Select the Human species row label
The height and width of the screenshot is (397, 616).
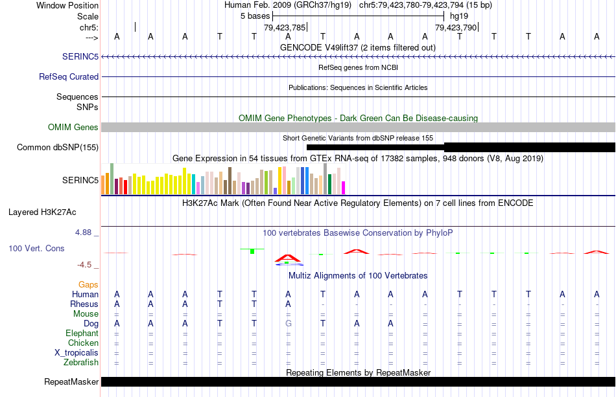tap(85, 294)
